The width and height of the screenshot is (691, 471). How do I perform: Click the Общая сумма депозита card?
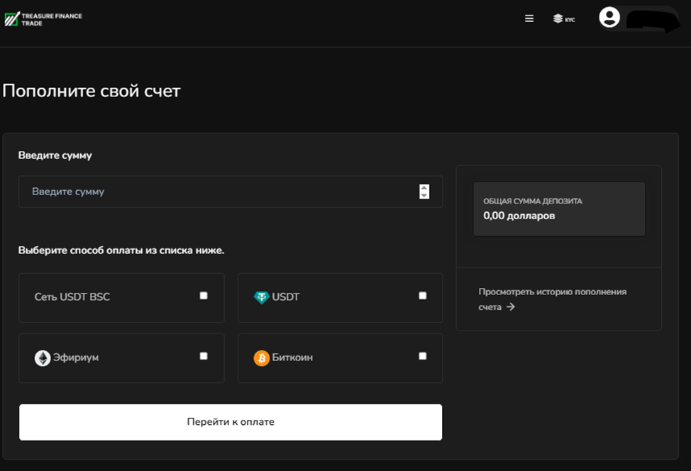(x=559, y=209)
